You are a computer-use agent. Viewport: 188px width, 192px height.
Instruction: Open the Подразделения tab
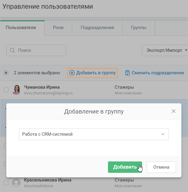point(97,28)
